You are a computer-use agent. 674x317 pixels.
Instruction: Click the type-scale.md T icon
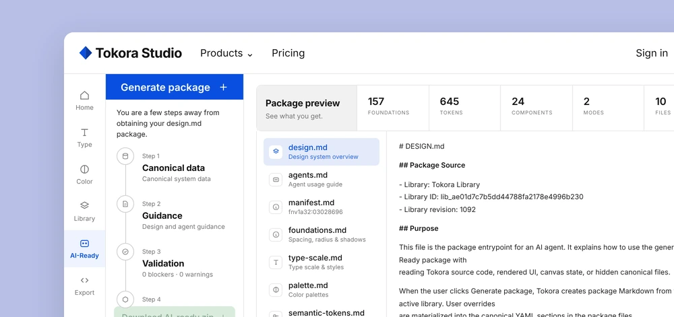(x=276, y=262)
